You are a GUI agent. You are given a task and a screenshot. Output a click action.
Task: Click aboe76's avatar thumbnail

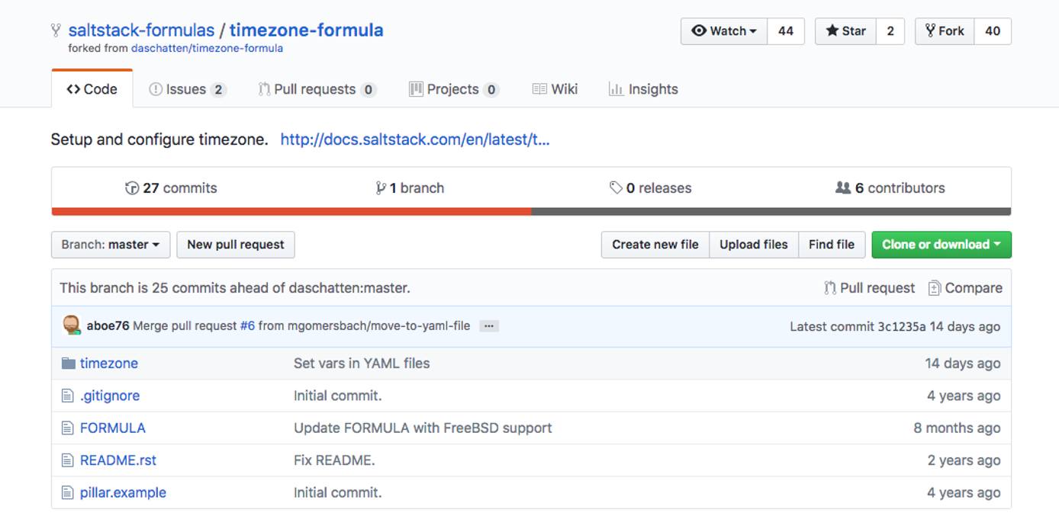coord(70,325)
